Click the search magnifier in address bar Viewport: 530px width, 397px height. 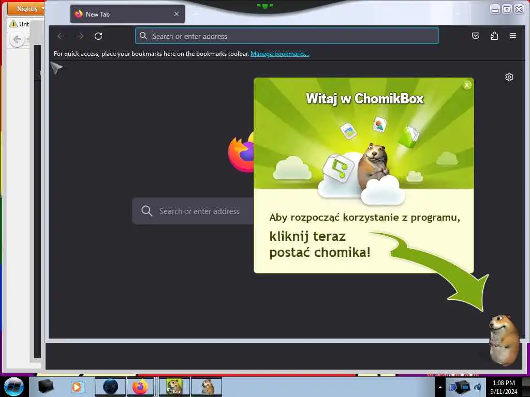point(143,36)
